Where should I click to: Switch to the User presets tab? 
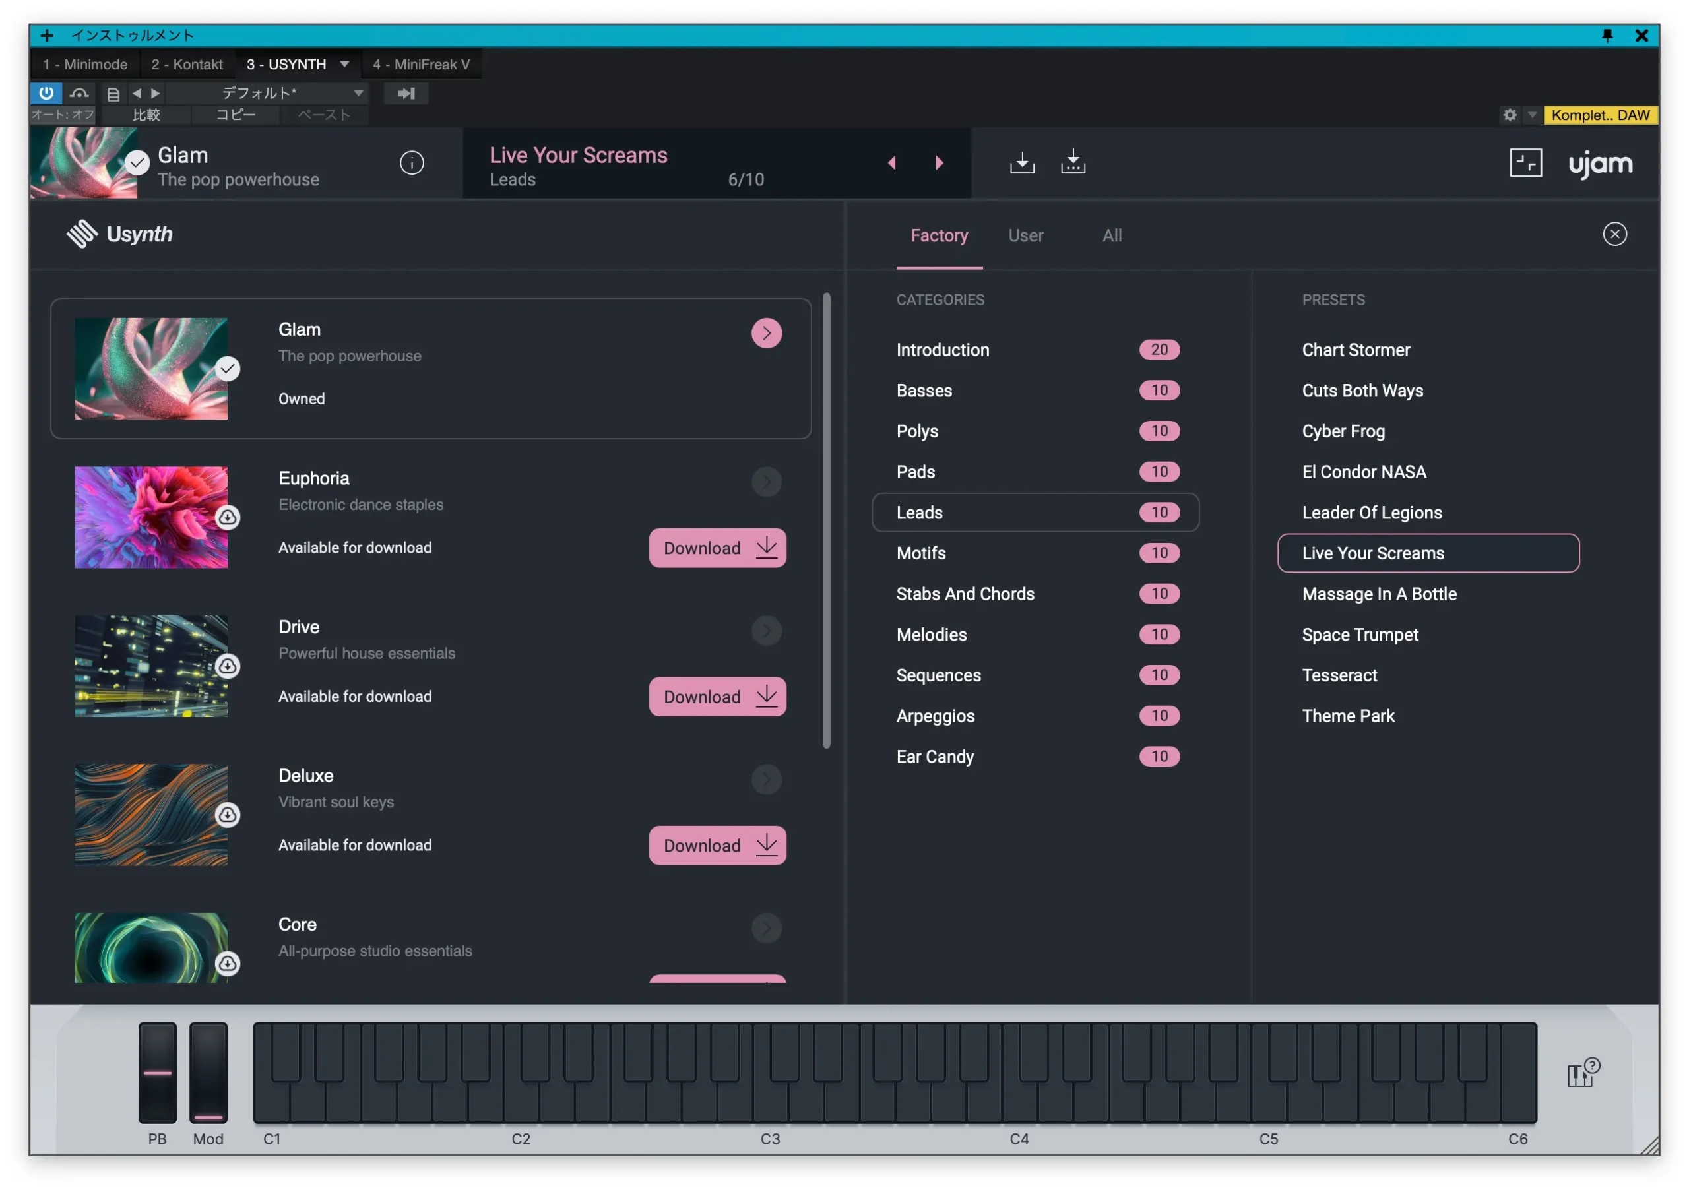point(1025,235)
